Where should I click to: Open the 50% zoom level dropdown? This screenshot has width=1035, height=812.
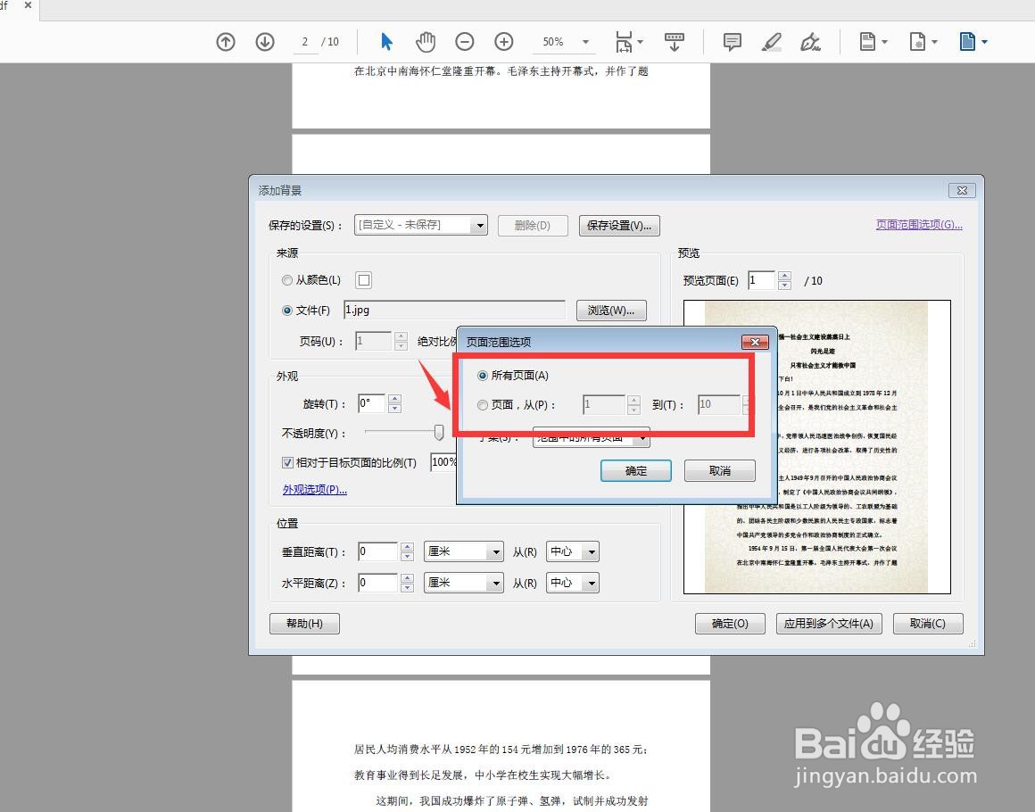coord(585,42)
